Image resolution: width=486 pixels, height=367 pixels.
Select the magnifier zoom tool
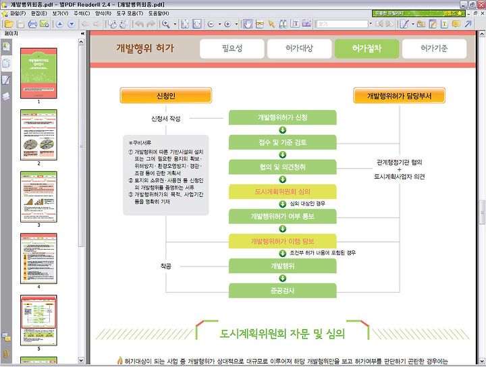point(166,24)
